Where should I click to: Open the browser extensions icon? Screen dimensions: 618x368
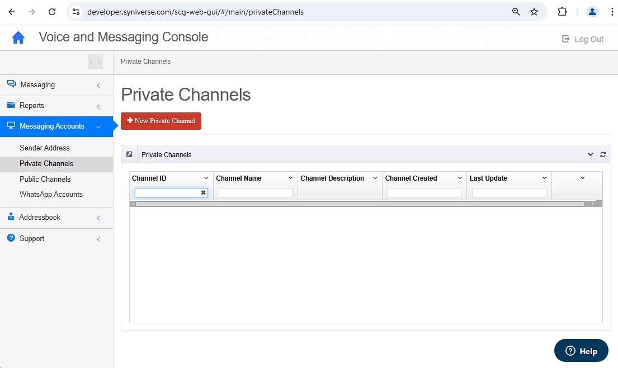click(562, 12)
